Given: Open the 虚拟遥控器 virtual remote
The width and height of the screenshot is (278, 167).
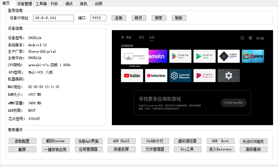Looking at the screenshot, I should click(188, 141).
